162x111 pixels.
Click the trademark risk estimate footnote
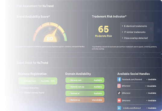125,48
